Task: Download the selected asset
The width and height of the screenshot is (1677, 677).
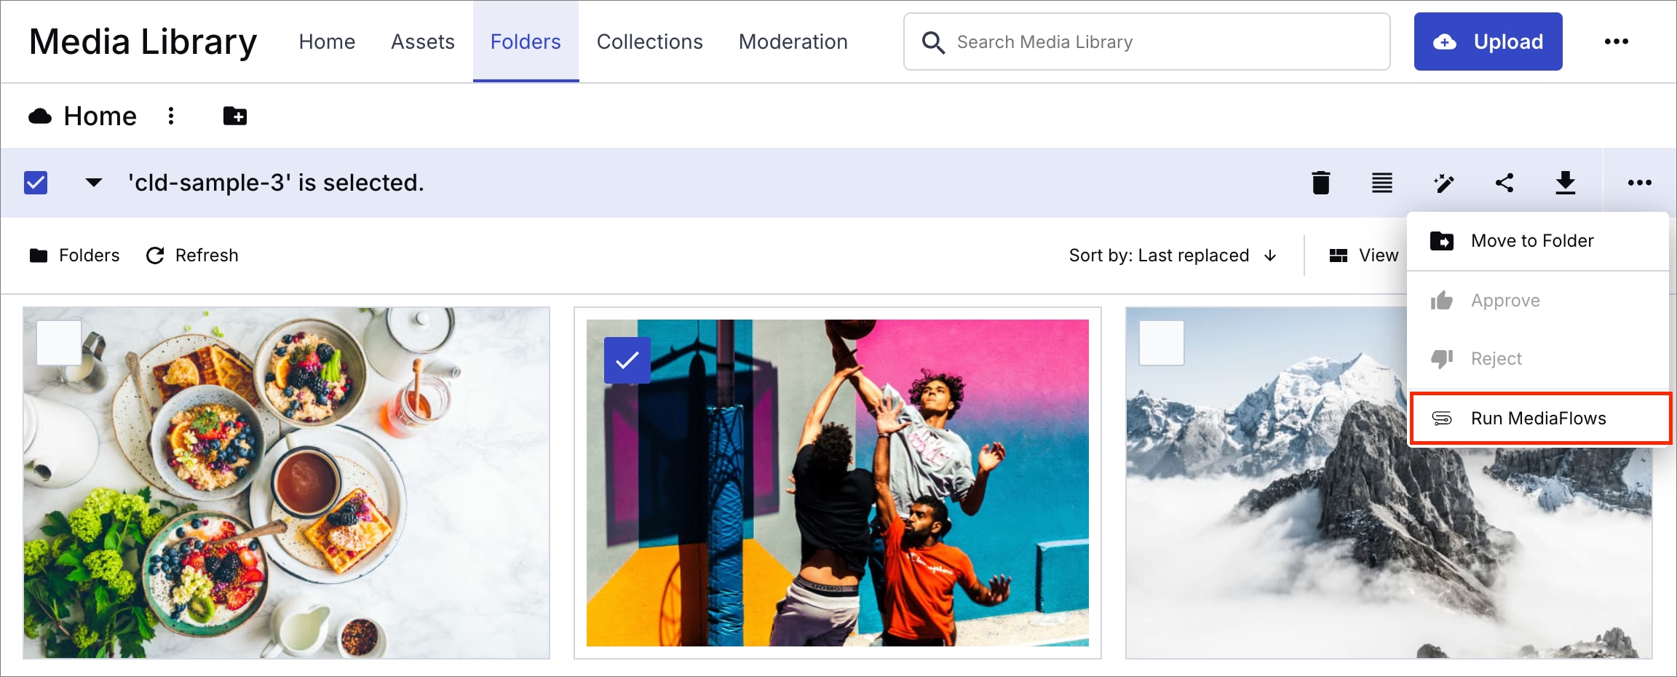Action: click(1565, 183)
